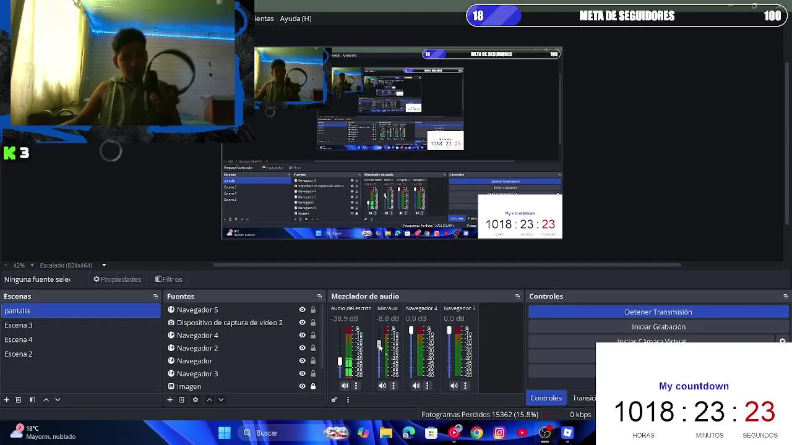Switch to the Controles tab
792x445 pixels.
coord(546,398)
